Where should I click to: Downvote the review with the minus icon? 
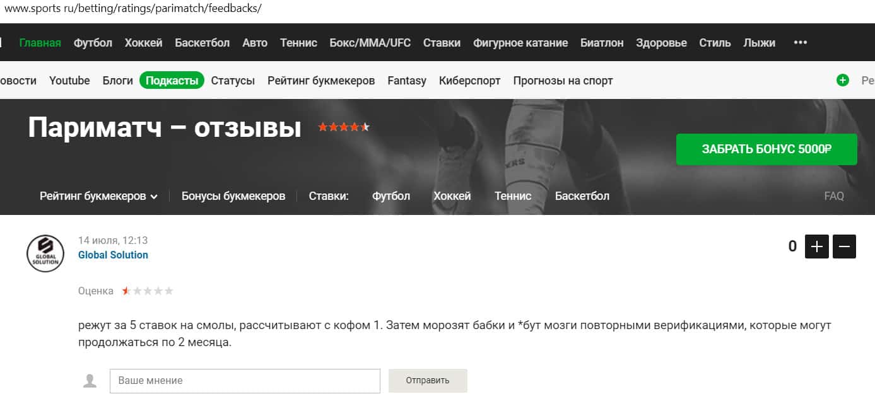pos(845,246)
